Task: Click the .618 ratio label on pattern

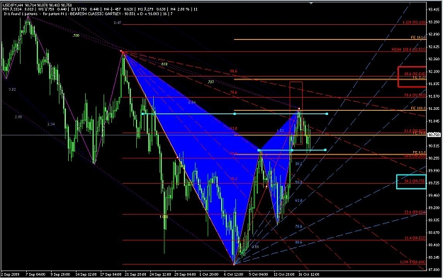Action: tap(164, 65)
